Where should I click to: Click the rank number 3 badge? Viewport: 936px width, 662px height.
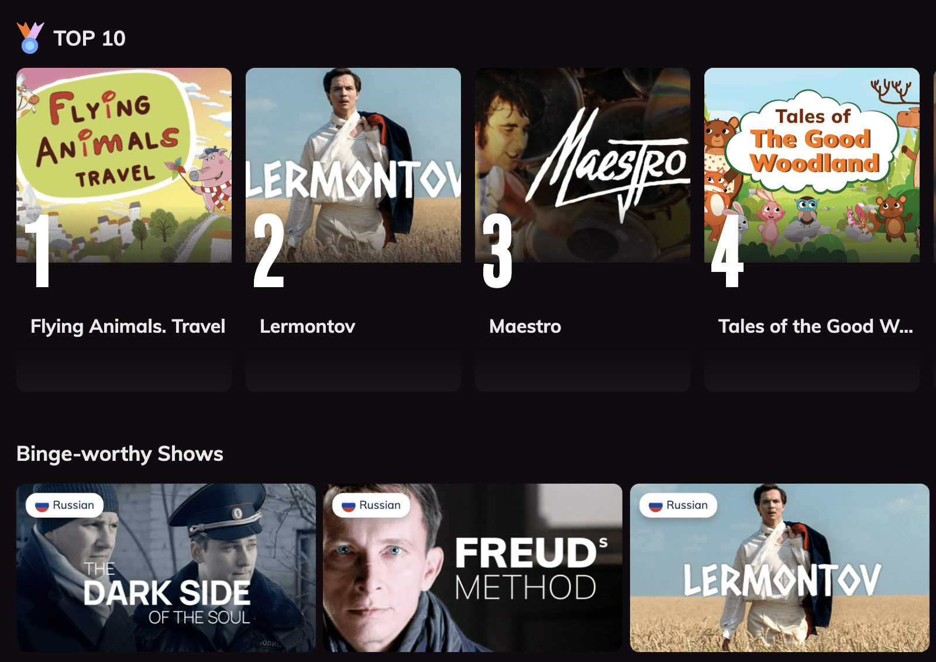click(x=497, y=250)
